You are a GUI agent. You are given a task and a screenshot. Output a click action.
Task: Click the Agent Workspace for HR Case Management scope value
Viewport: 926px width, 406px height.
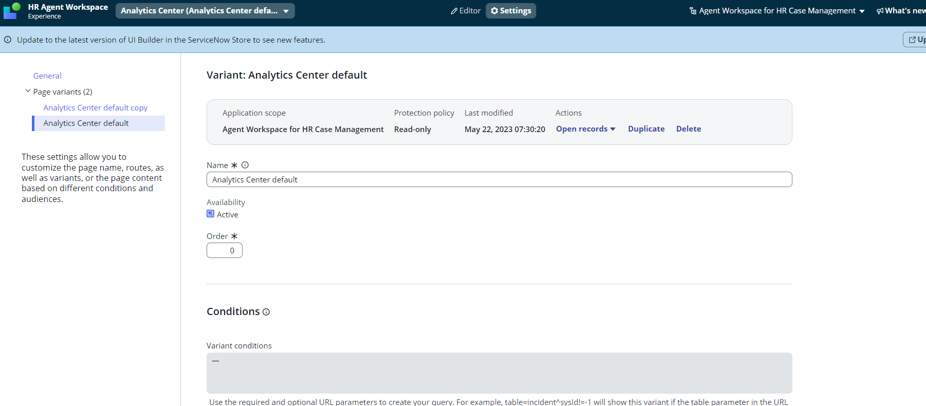pos(303,130)
